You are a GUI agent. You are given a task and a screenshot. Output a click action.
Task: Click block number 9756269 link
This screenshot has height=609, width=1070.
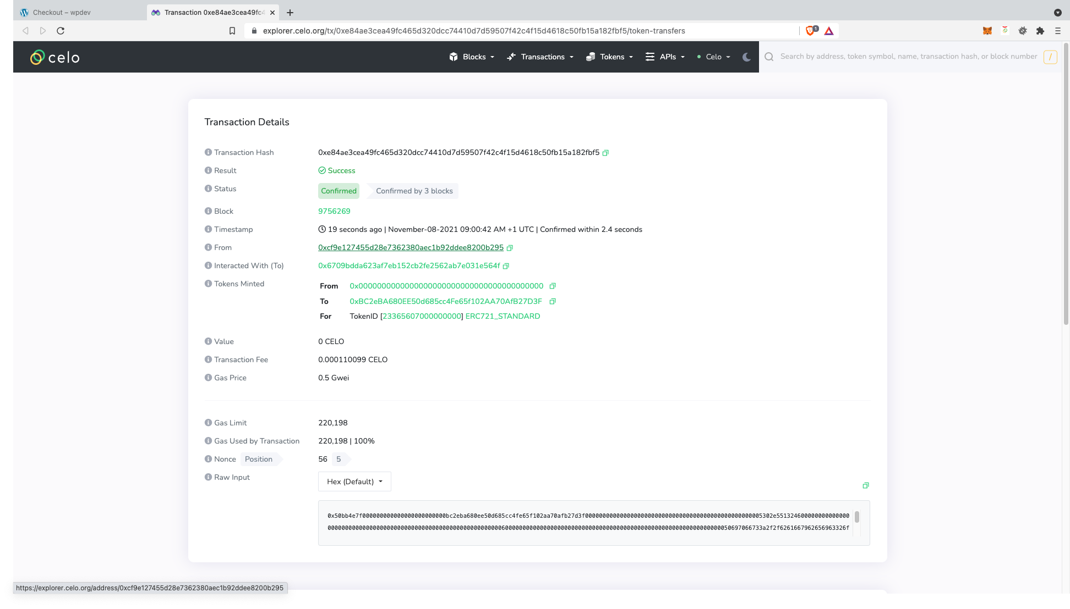(x=335, y=211)
